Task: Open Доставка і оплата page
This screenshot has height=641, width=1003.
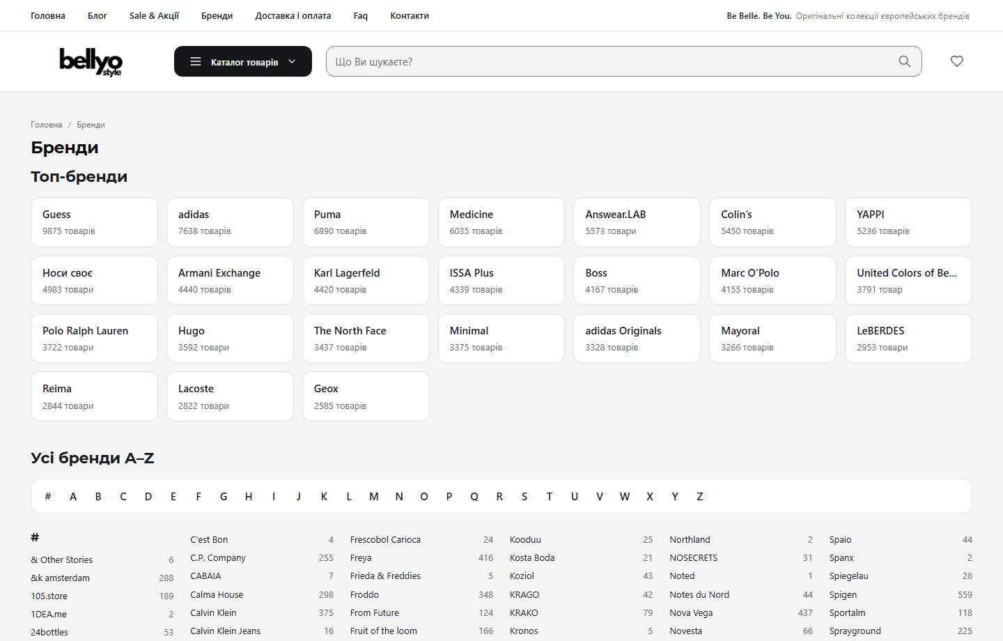Action: 293,15
